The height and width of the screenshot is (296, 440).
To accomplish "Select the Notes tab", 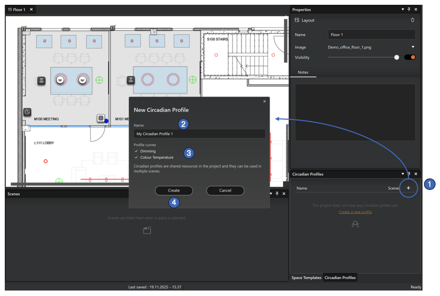I will 303,72.
